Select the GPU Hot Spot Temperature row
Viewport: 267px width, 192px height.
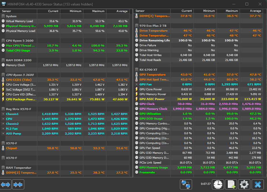(x=198, y=79)
